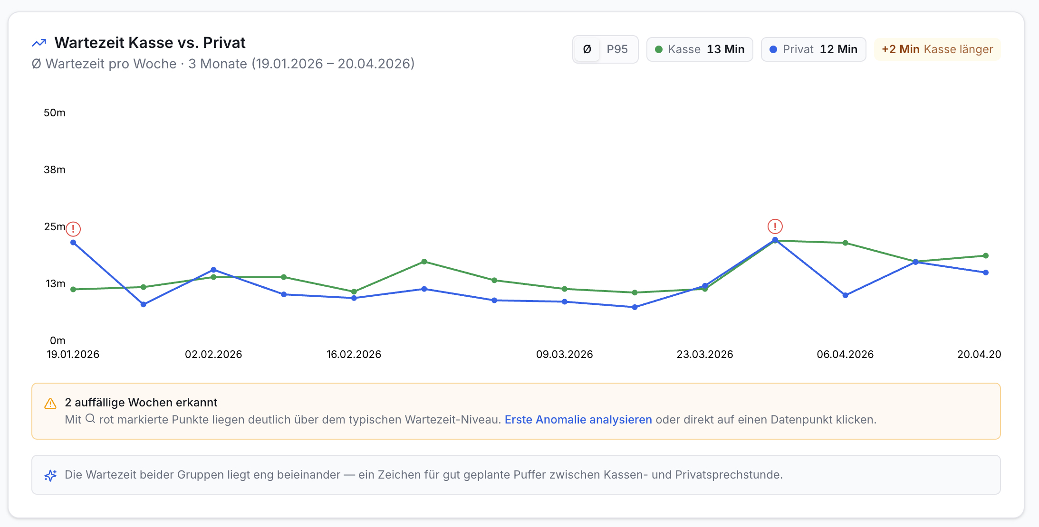This screenshot has width=1039, height=527.
Task: Click the trend arrow icon beside the title
Action: pyautogui.click(x=39, y=43)
